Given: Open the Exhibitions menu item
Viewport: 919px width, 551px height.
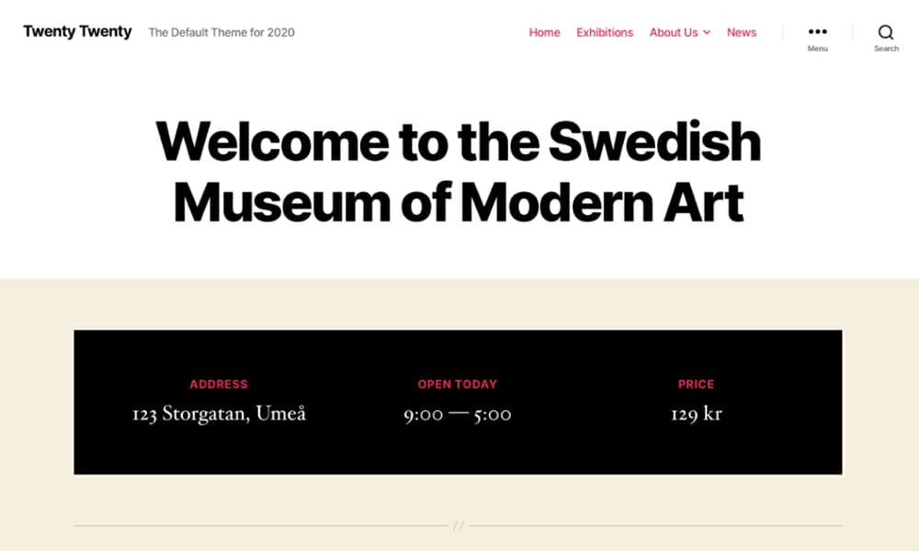Looking at the screenshot, I should pyautogui.click(x=605, y=32).
